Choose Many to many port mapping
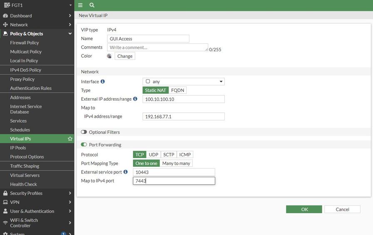This screenshot has width=373, height=235. pyautogui.click(x=176, y=163)
